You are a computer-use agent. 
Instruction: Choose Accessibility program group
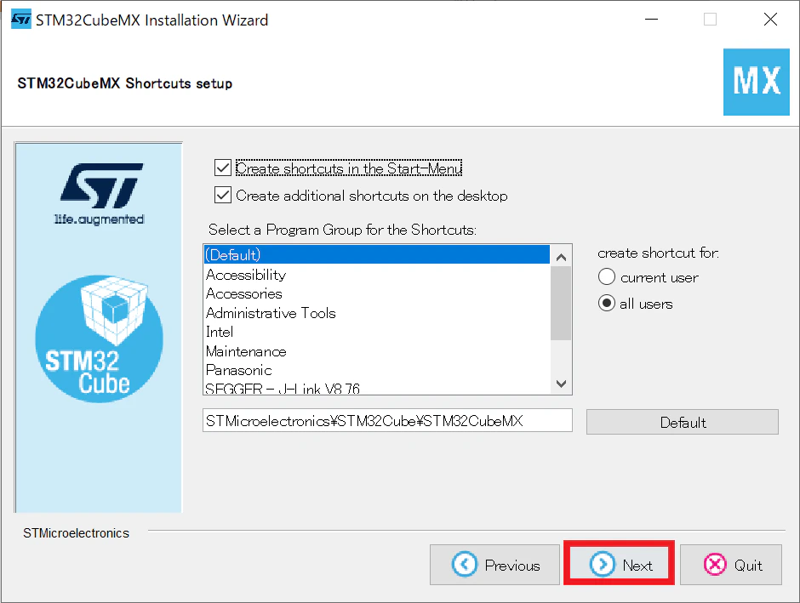377,274
